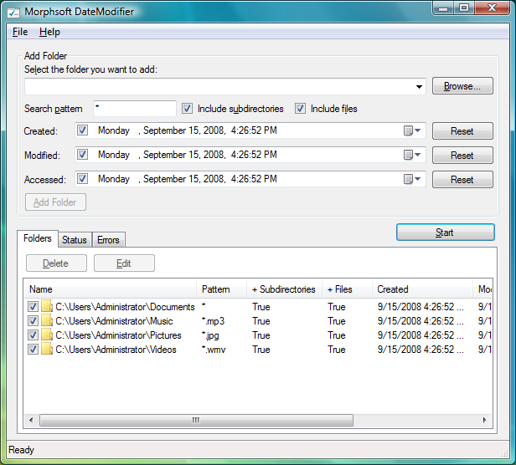Click the folder icon for Videos row
The width and height of the screenshot is (516, 465).
[47, 350]
